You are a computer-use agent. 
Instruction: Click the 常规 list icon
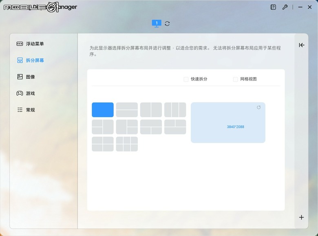tap(20, 110)
